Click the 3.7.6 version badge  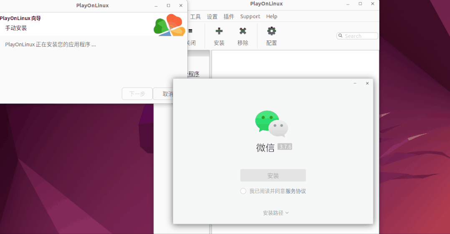[x=285, y=147]
